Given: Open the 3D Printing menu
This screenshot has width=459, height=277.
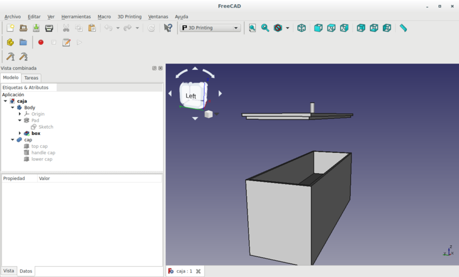Looking at the screenshot, I should coord(129,17).
